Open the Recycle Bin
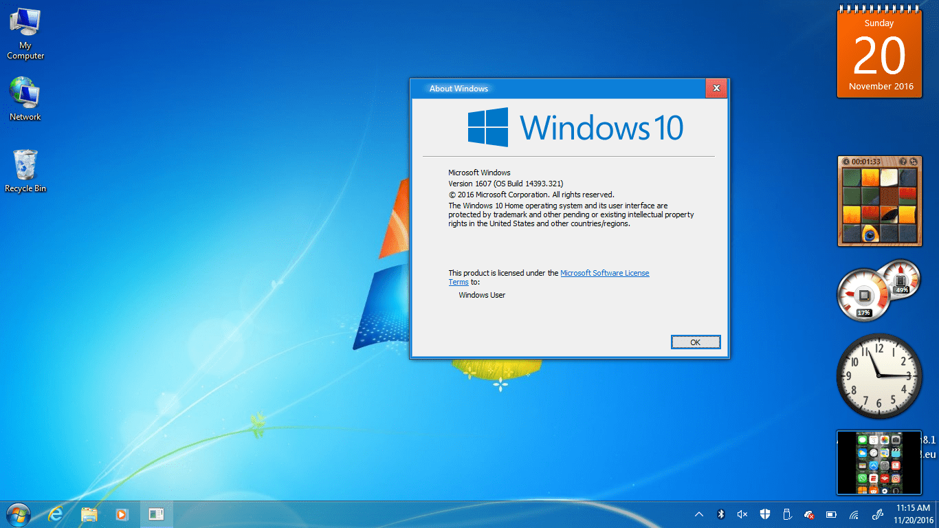Image resolution: width=939 pixels, height=528 pixels. tap(25, 165)
